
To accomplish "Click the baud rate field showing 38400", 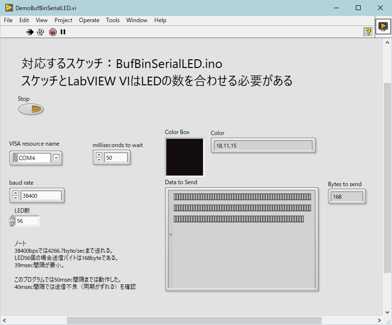I will (41, 195).
